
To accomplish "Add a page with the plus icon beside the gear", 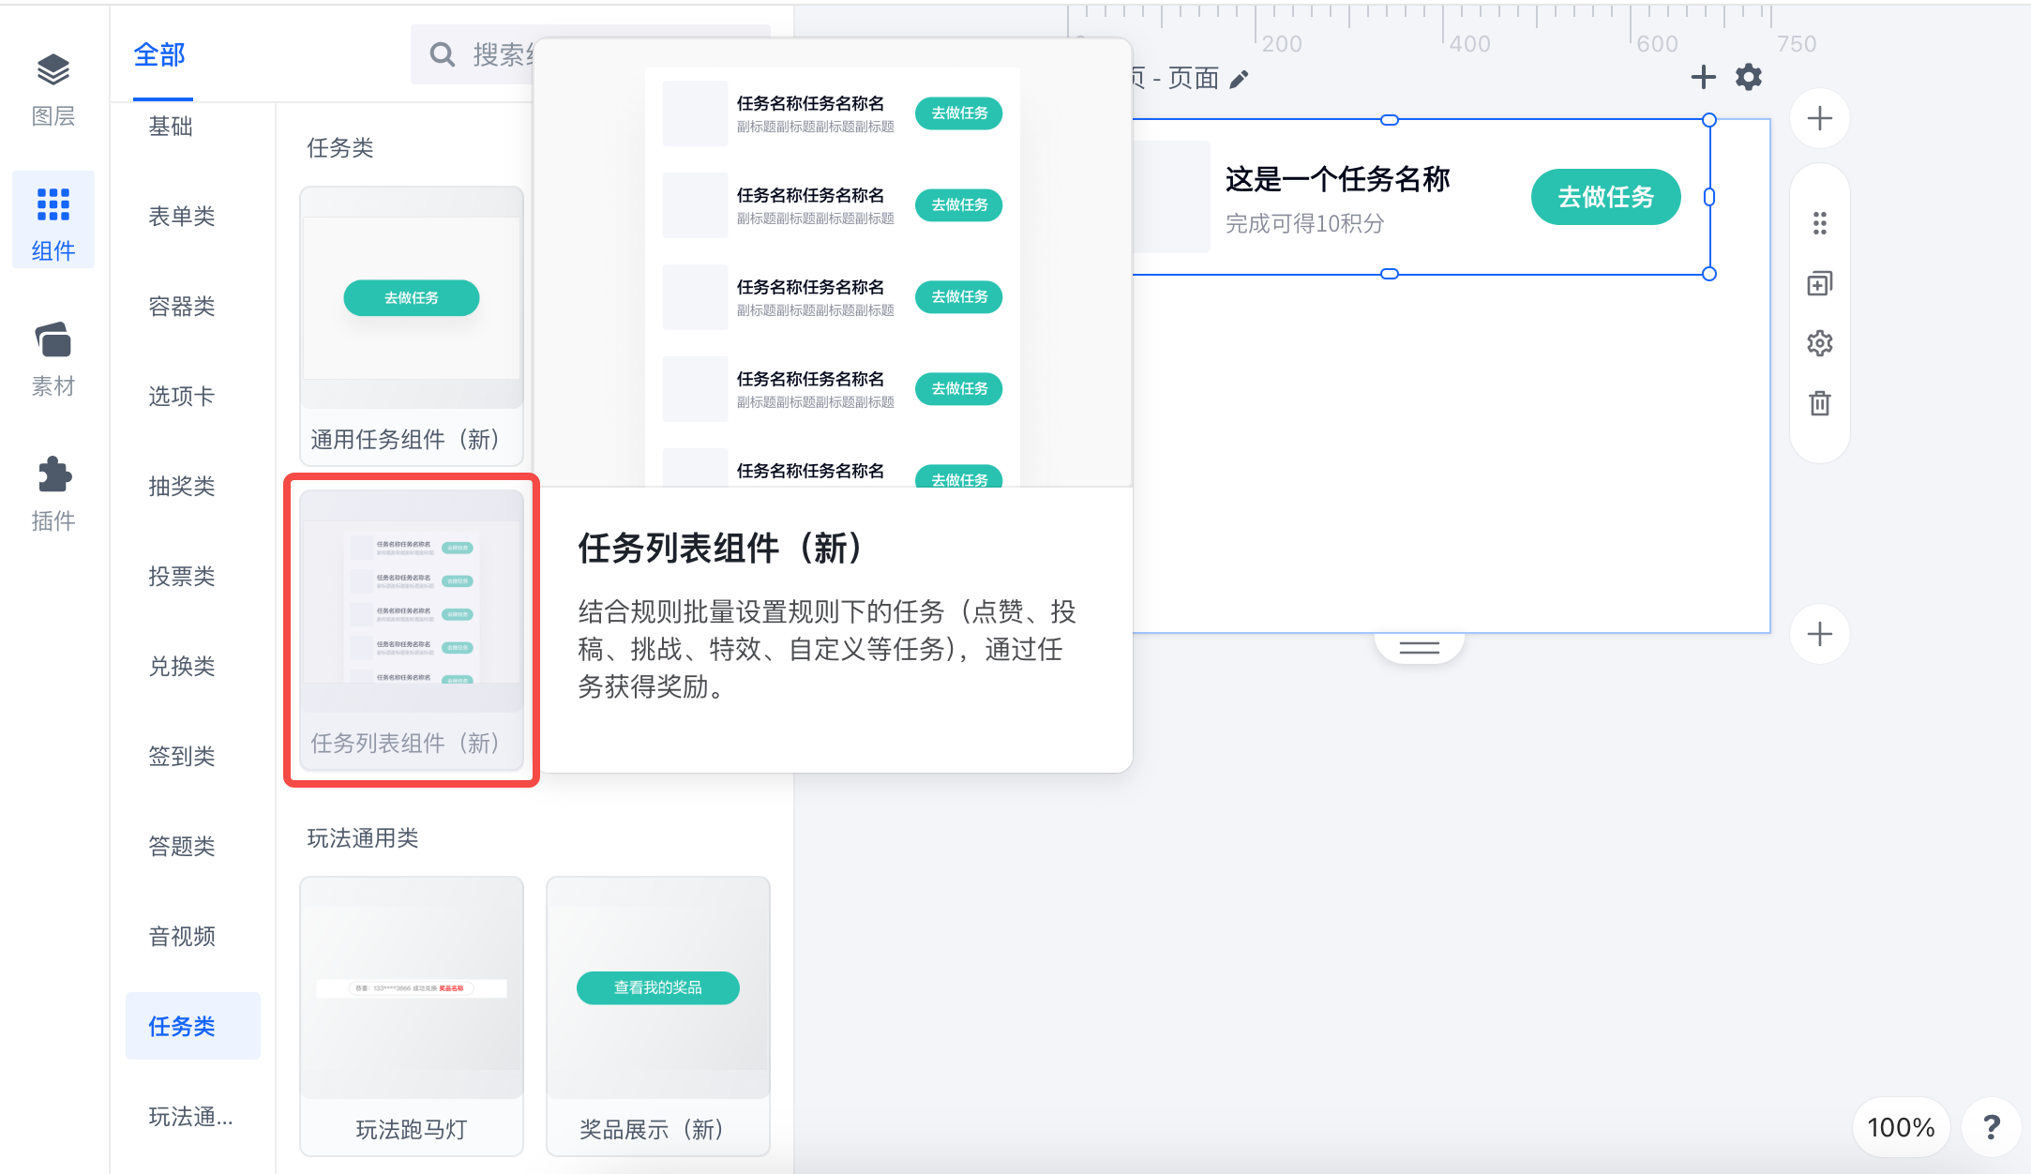I will pos(1703,77).
